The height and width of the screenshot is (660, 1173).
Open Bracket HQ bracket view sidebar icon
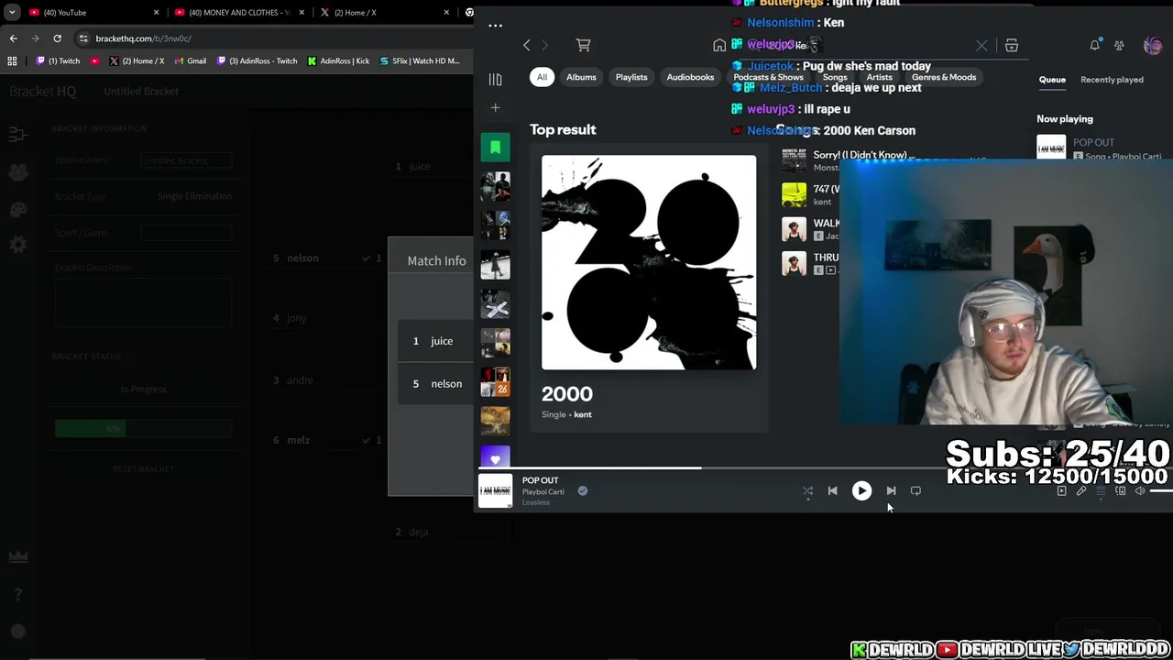(17, 135)
